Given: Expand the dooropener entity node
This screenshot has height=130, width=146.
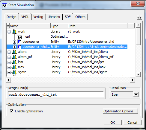Looking at the screenshot, I should [14, 42].
